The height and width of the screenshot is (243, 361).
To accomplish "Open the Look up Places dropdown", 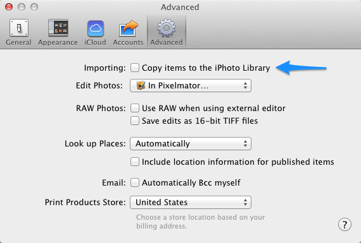I will coord(191,144).
